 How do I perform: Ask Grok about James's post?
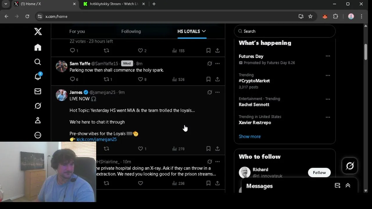click(210, 92)
